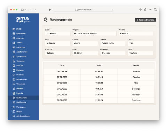This screenshot has width=167, height=131.
Task: Click the GMA Online logo
Action: pyautogui.click(x=23, y=20)
